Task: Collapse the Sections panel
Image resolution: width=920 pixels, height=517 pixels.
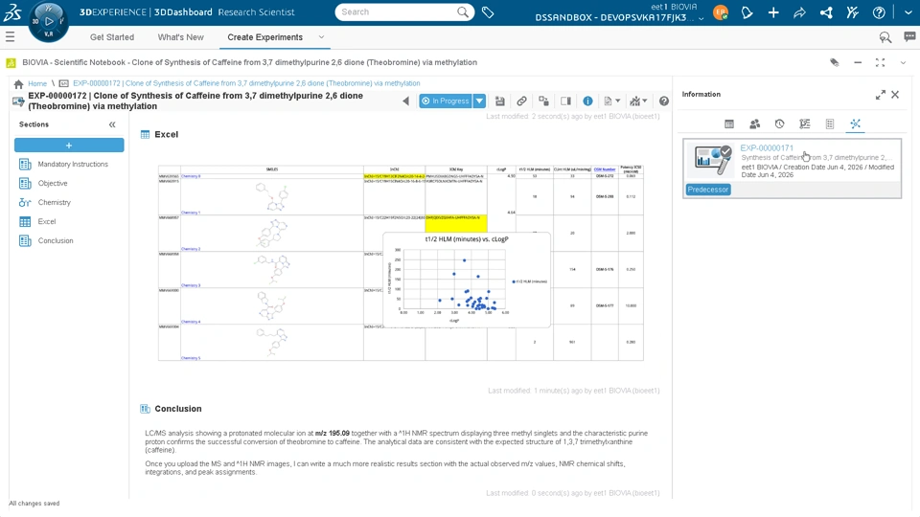Action: click(x=112, y=124)
